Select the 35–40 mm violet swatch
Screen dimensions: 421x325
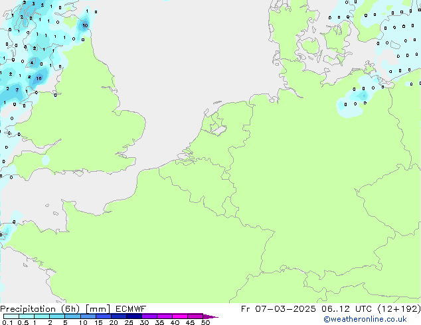pyautogui.click(x=164, y=316)
